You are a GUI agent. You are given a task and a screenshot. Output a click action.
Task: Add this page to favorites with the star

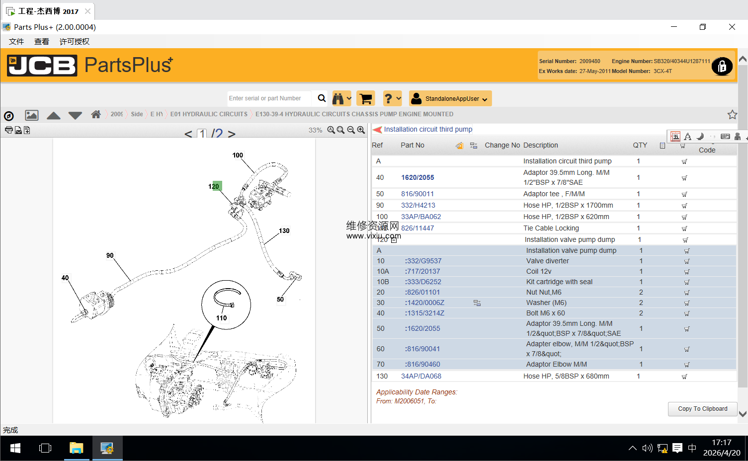732,115
